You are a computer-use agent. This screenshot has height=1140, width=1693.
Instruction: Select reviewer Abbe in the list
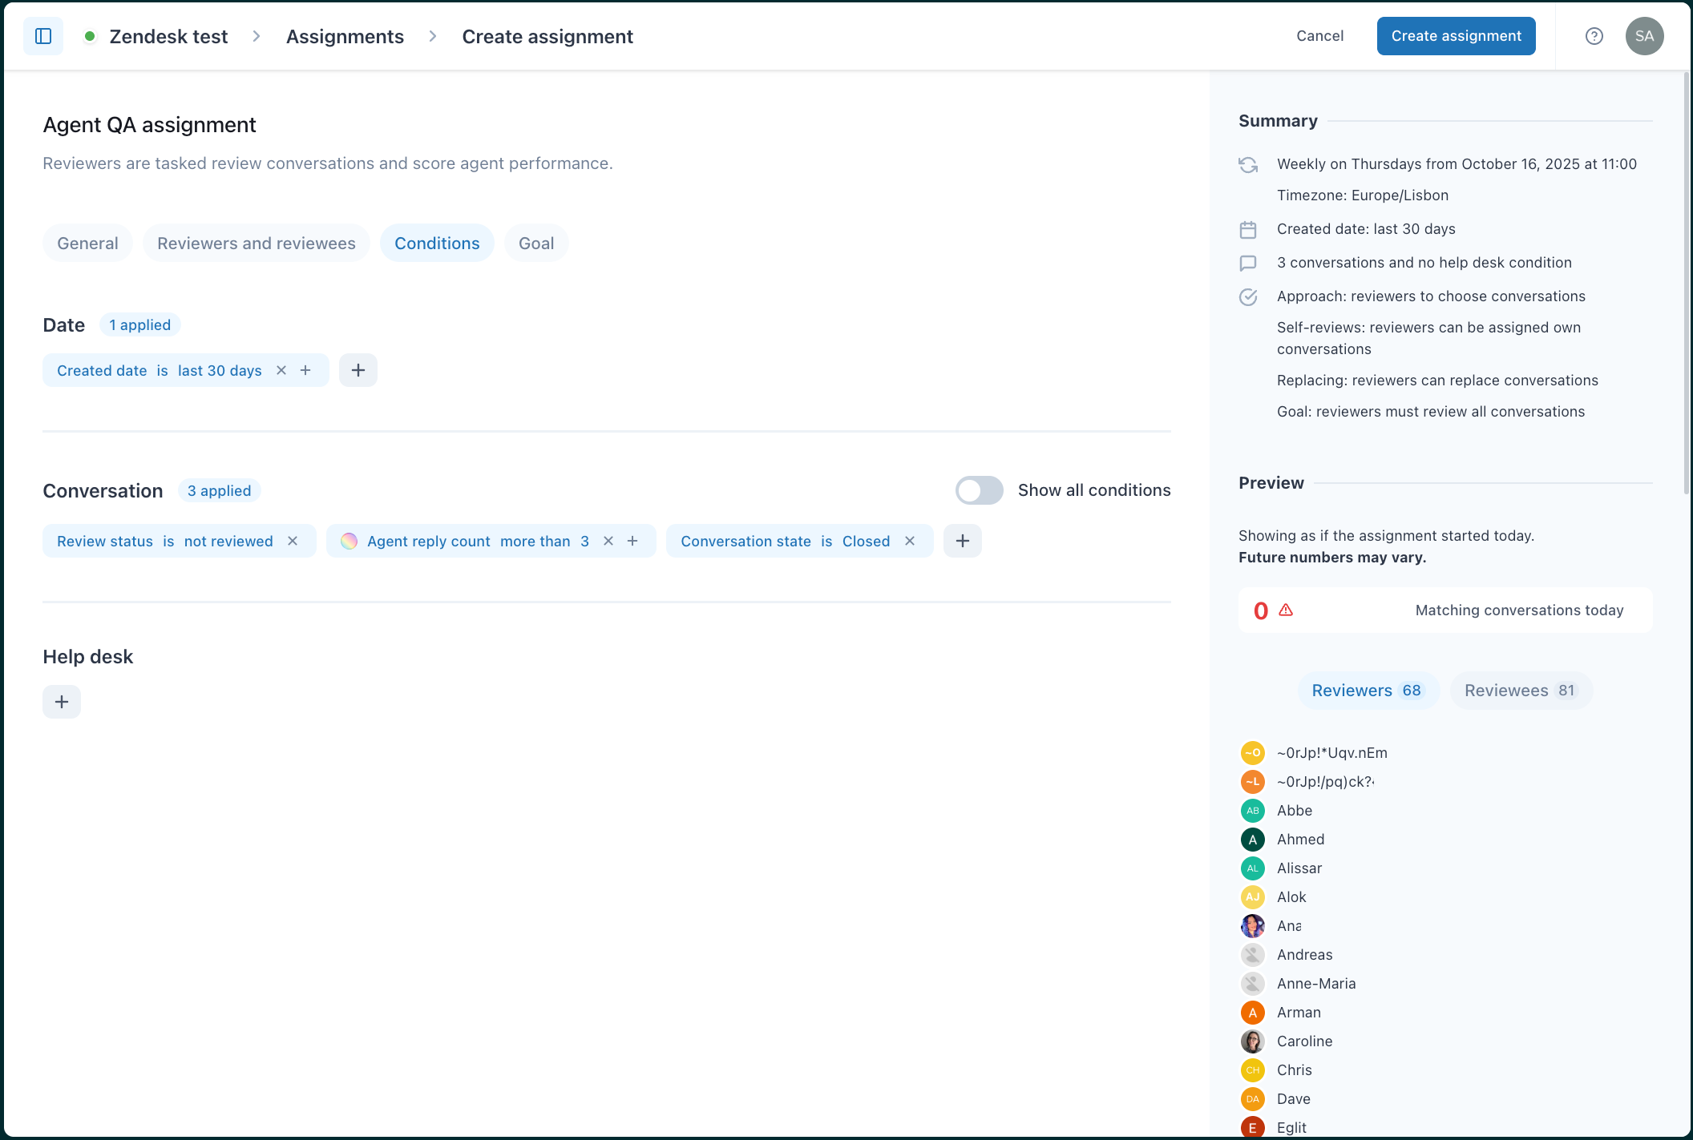coord(1295,811)
